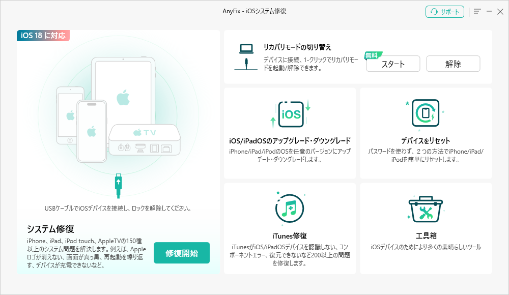This screenshot has height=295, width=509.
Task: Click the 解除 button to exit recovery mode
Action: 453,63
